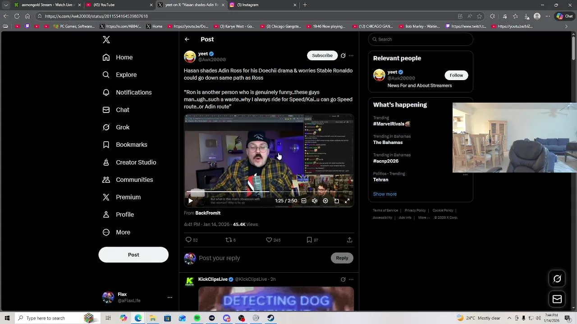Go to Home in the sidebar
Image resolution: width=577 pixels, height=324 pixels.
[118, 57]
